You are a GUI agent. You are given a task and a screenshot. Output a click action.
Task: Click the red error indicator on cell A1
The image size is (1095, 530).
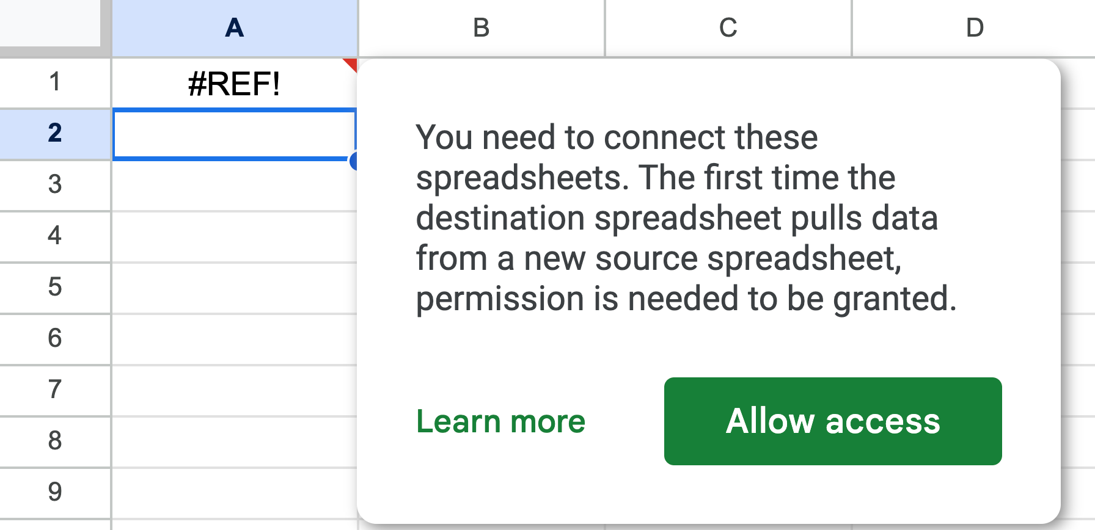click(351, 66)
